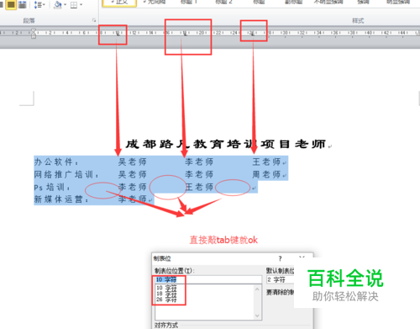The width and height of the screenshot is (420, 329).
Task: Click the text 新媒体运营:
Action: click(x=61, y=199)
